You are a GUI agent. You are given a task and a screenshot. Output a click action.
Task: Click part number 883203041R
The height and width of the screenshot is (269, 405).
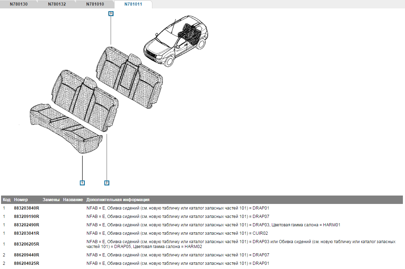tap(26, 233)
